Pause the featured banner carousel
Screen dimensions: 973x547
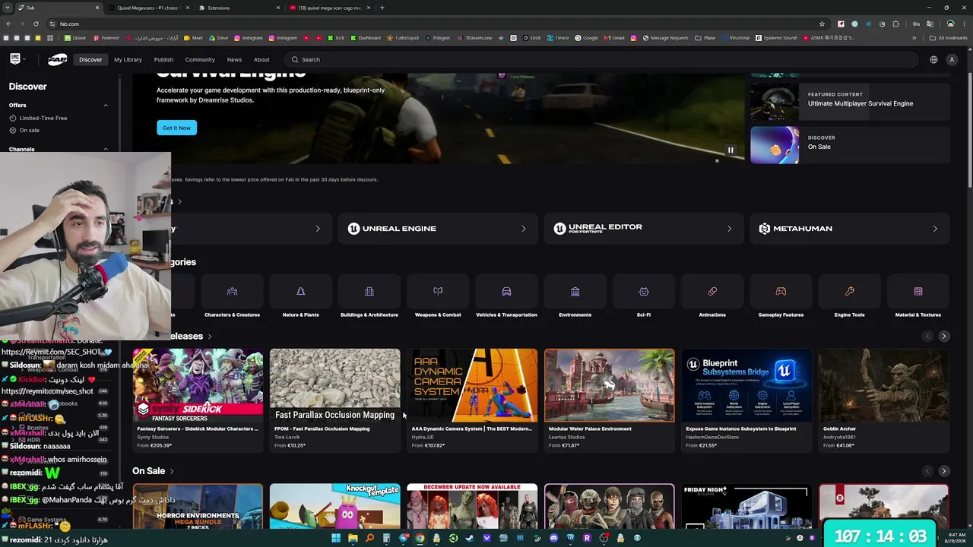click(731, 150)
